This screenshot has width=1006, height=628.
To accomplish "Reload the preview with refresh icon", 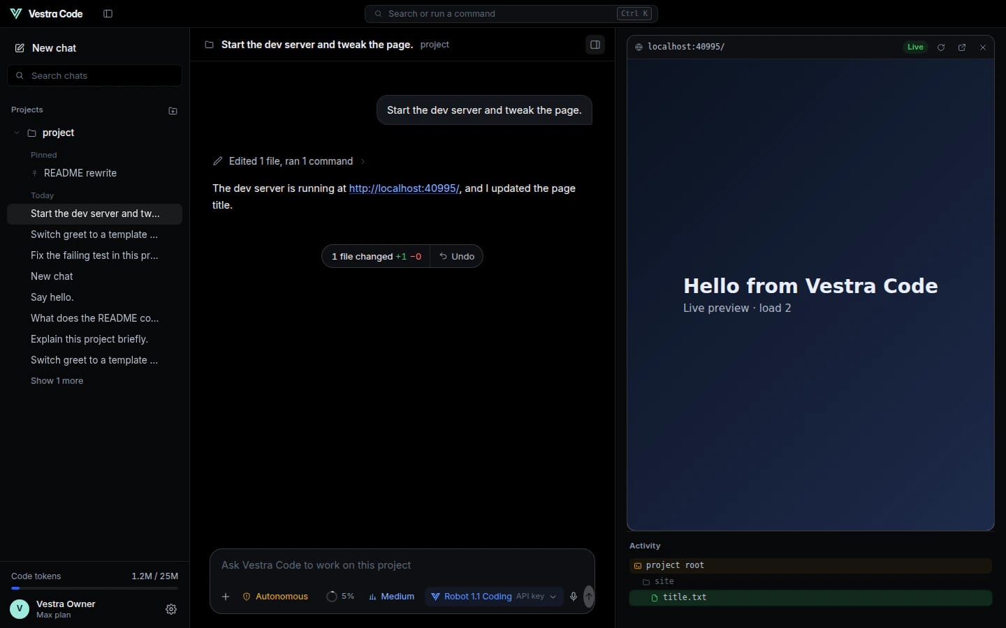I will [x=941, y=47].
